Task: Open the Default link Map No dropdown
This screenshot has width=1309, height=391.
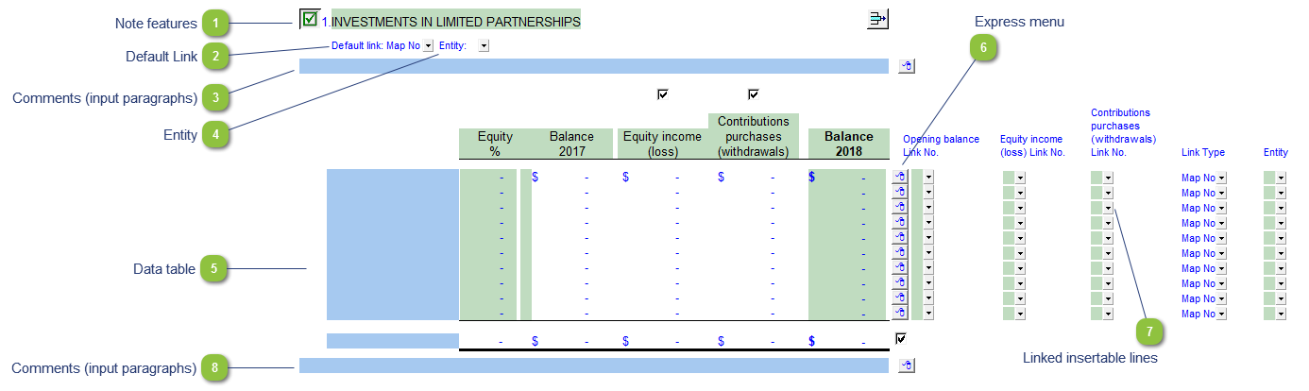Action: (428, 45)
